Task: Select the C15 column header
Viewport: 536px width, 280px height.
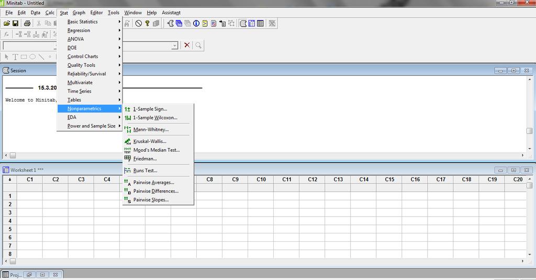Action: [389, 180]
